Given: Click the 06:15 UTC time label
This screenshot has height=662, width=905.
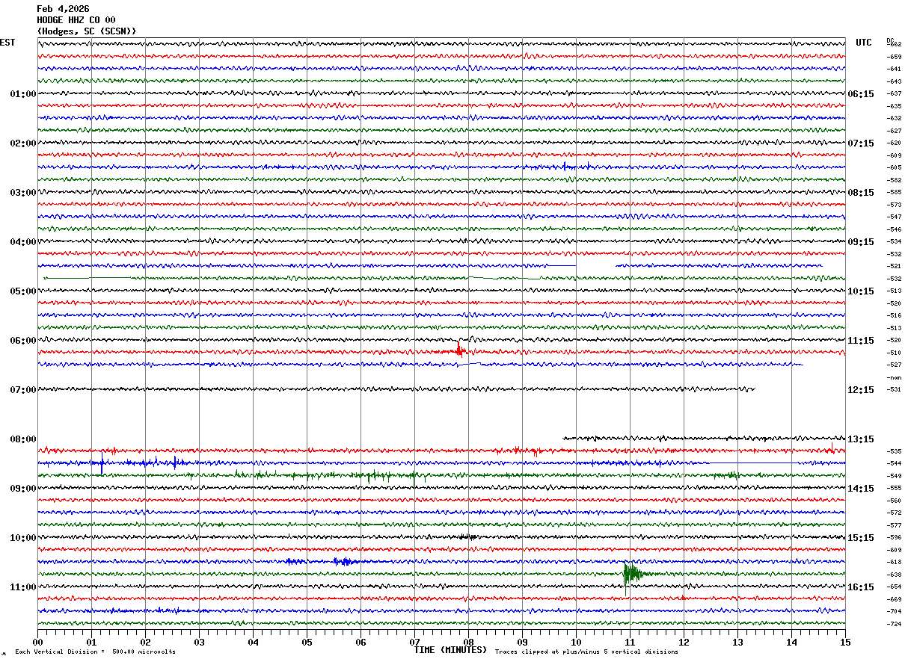Looking at the screenshot, I should (x=860, y=94).
